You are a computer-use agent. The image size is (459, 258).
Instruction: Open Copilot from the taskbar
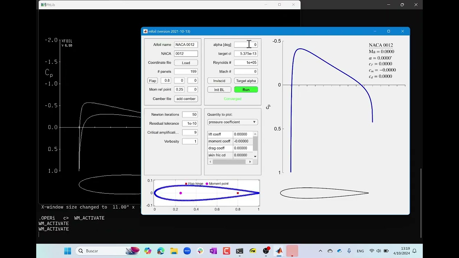(148, 251)
